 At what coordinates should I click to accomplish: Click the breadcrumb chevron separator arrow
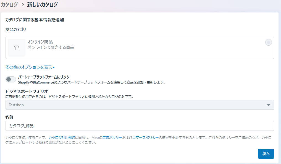[23, 5]
